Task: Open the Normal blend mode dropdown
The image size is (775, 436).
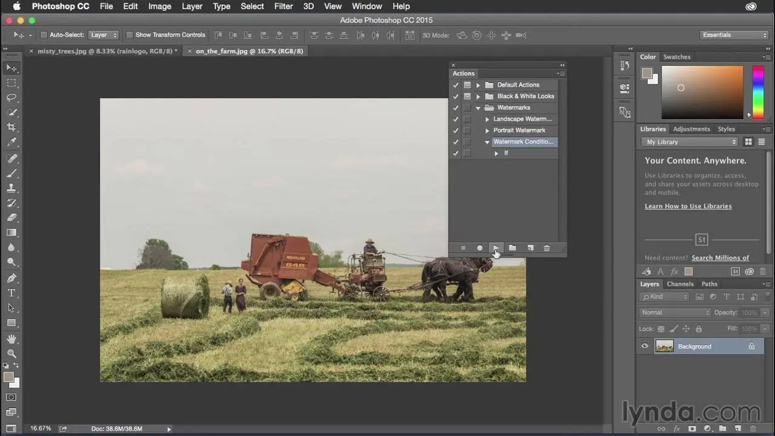Action: tap(674, 312)
